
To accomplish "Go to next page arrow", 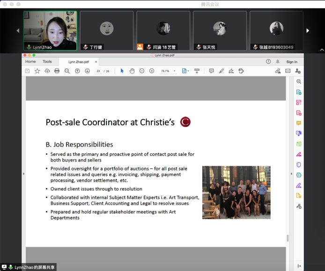I will pyautogui.click(x=87, y=71).
